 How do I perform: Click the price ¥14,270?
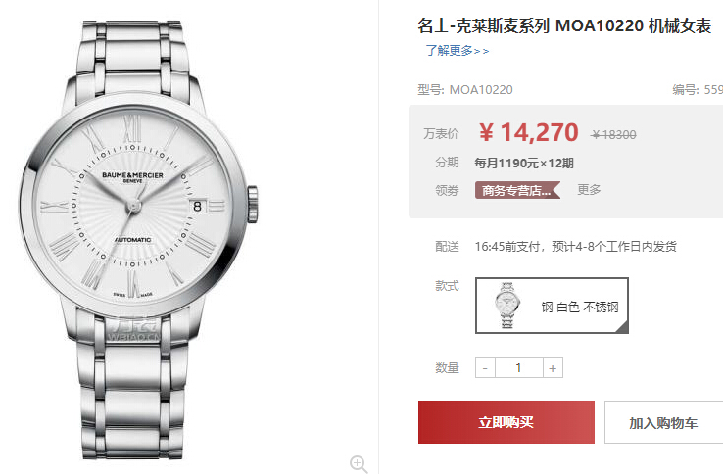point(528,133)
